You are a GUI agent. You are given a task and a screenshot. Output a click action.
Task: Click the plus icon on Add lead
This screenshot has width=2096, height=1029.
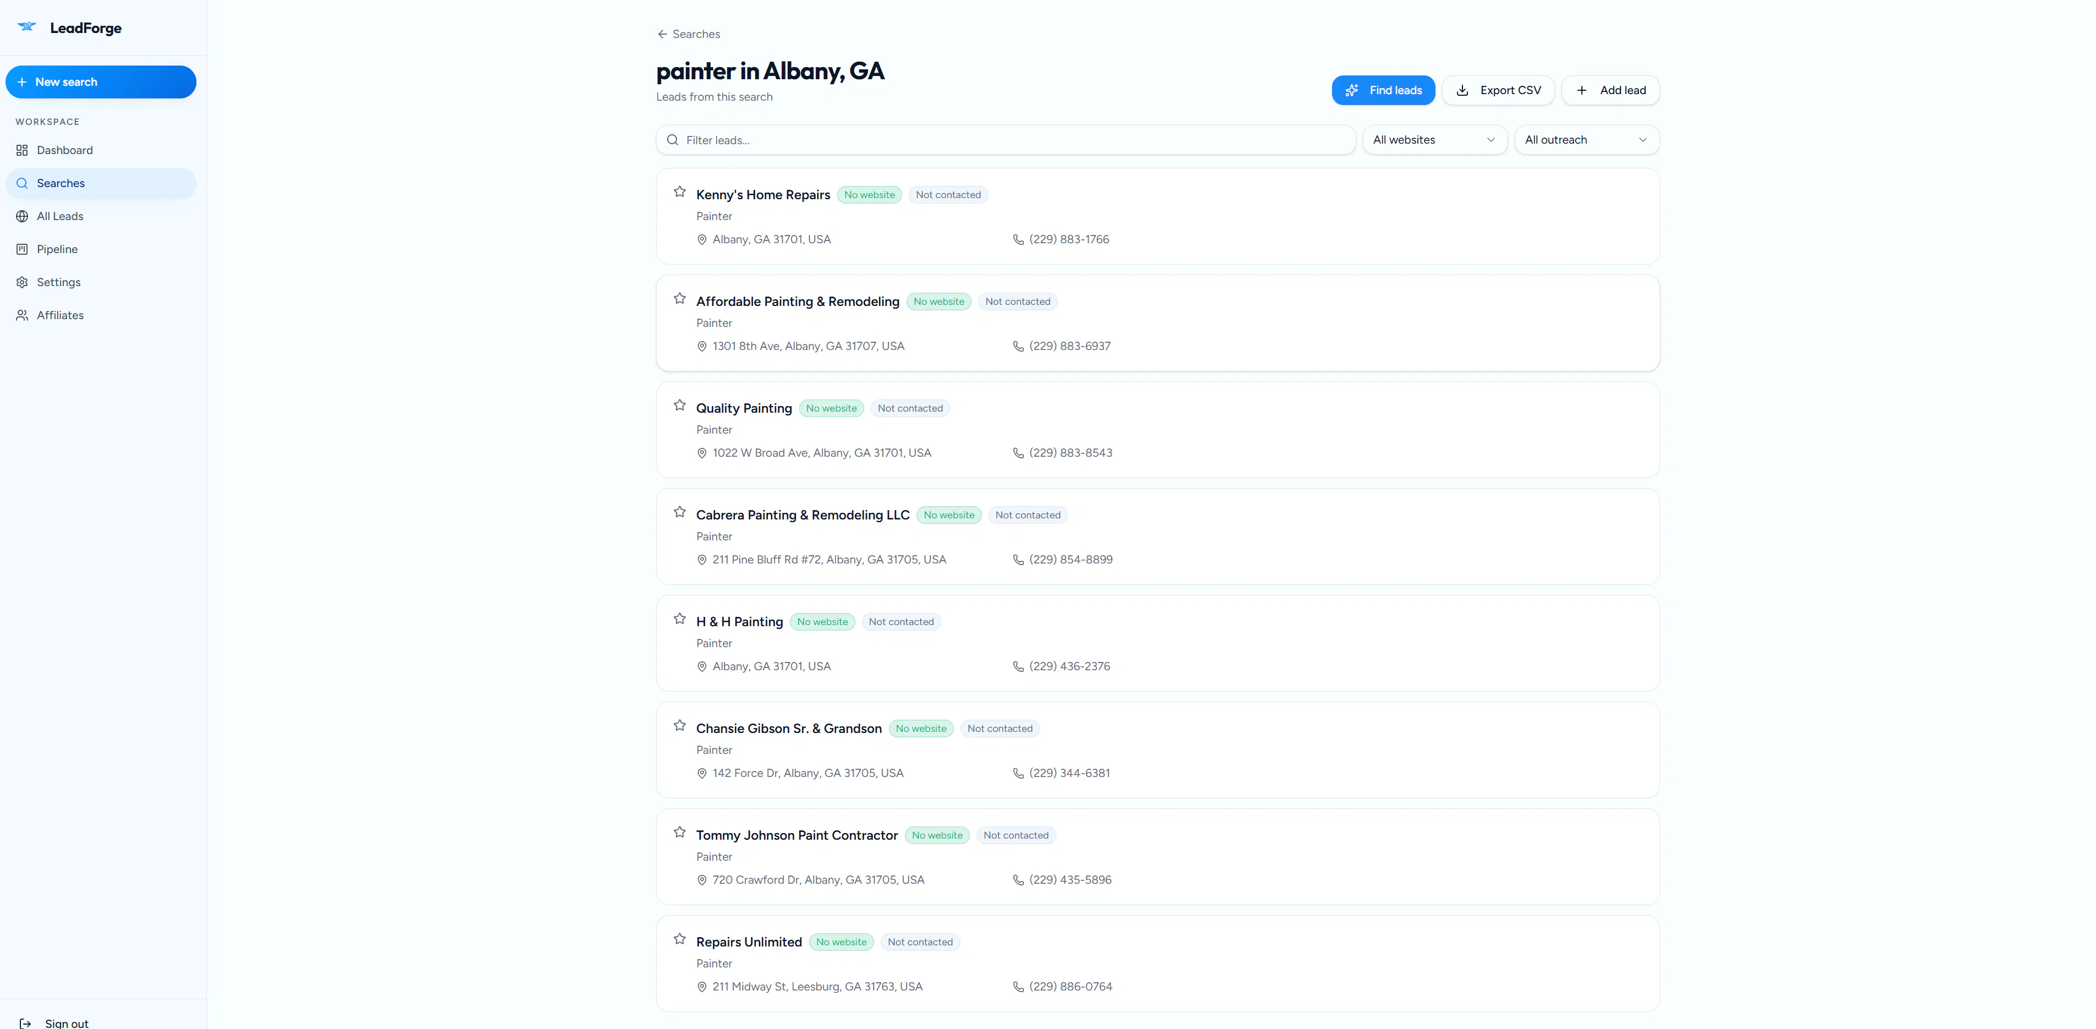click(x=1582, y=90)
